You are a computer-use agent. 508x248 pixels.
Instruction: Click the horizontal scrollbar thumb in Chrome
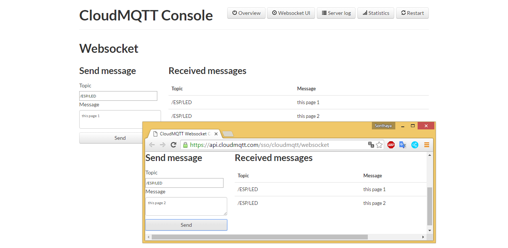click(x=260, y=237)
